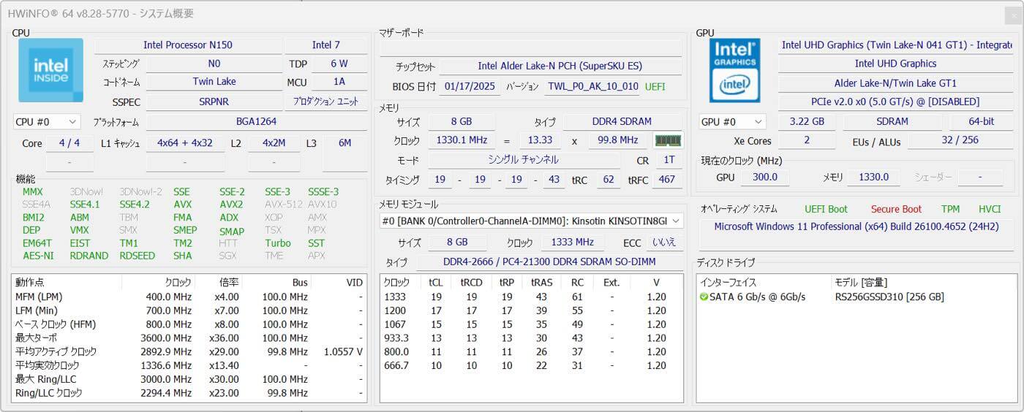This screenshot has height=412, width=1024.
Task: Select the Twin Lake codename field
Action: click(214, 82)
